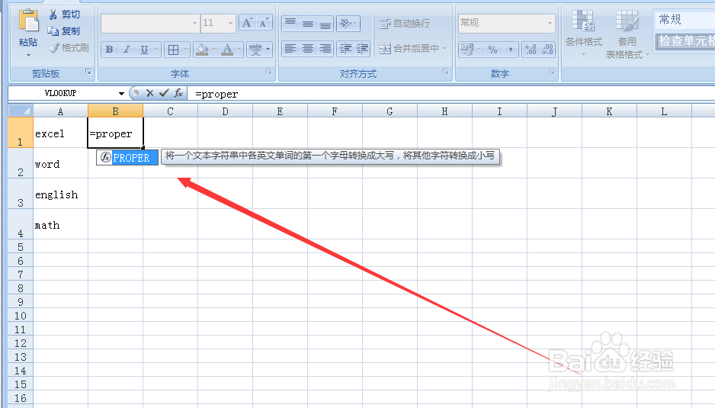The width and height of the screenshot is (715, 408).
Task: Select the PROPER autocomplete suggestion
Action: pyautogui.click(x=127, y=158)
